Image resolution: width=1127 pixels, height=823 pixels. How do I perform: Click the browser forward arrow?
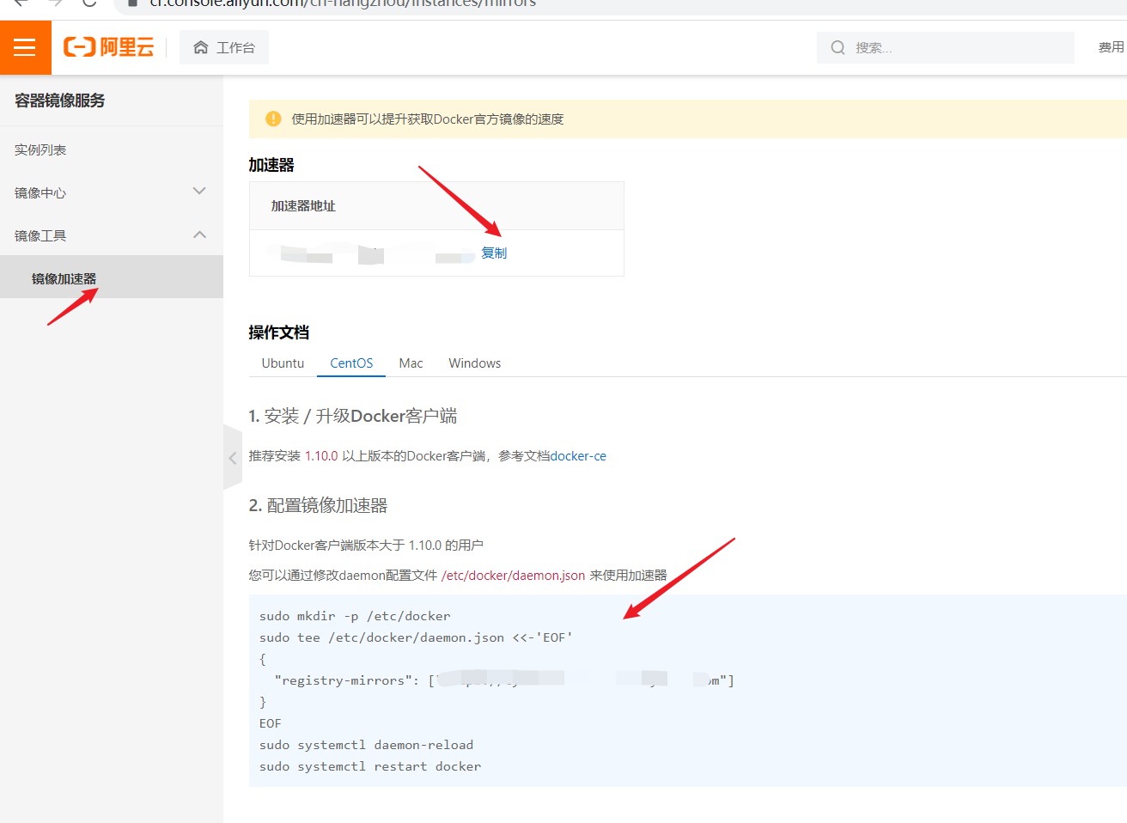pyautogui.click(x=54, y=3)
